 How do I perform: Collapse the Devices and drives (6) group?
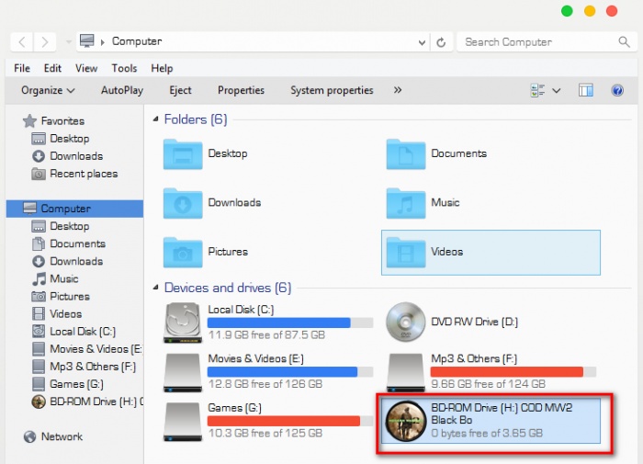(155, 288)
